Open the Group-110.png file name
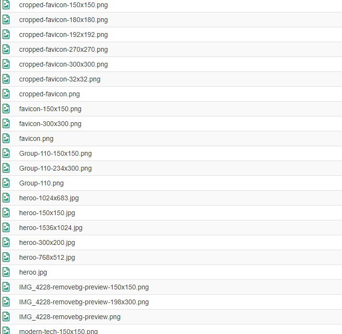 click(42, 183)
